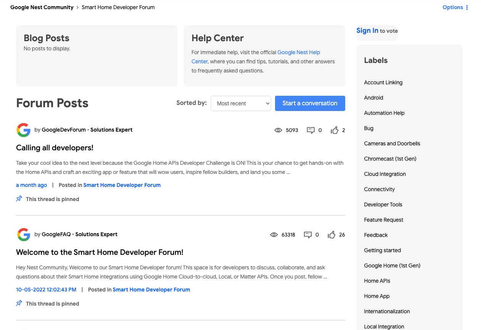
Task: Filter by the Cameras and Doorbells label
Action: [x=392, y=144]
